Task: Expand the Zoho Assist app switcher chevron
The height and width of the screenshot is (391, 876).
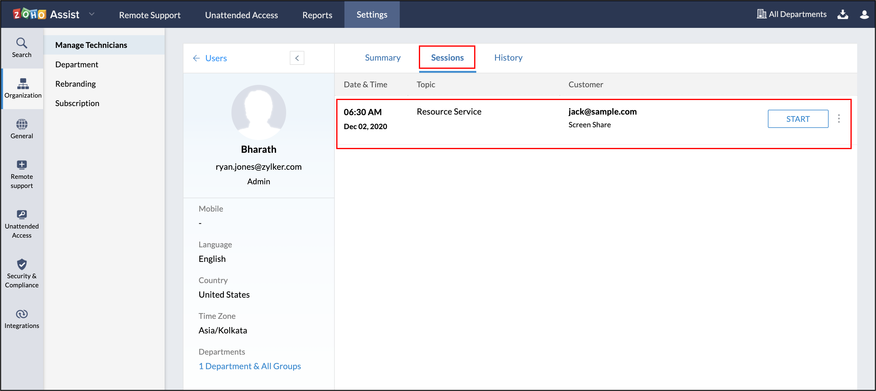Action: point(92,15)
